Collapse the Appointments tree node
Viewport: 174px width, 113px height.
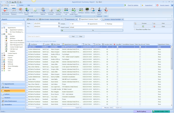coord(2,28)
